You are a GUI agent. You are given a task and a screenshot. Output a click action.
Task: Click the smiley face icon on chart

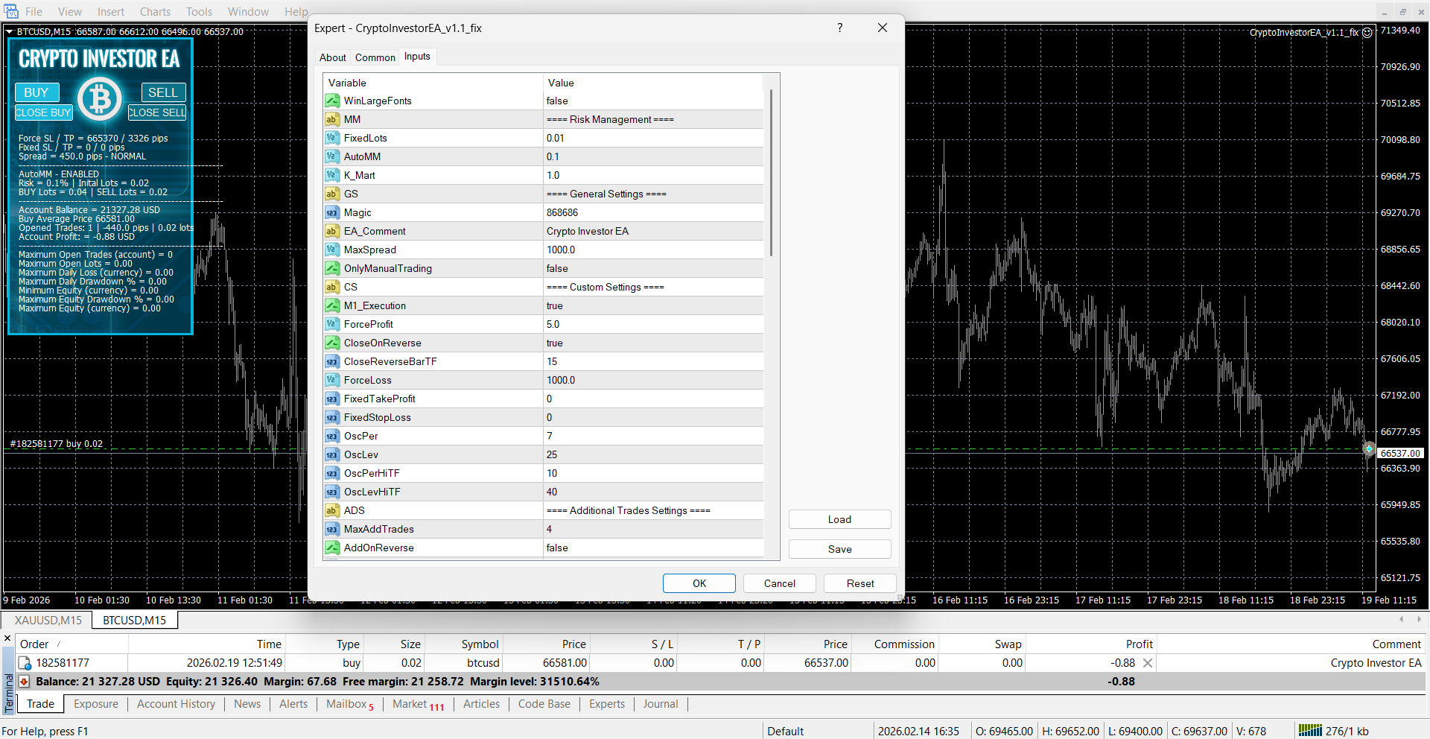[x=1367, y=33]
